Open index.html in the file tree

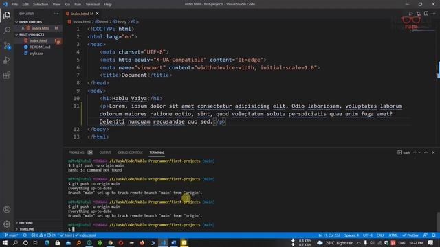click(38, 41)
